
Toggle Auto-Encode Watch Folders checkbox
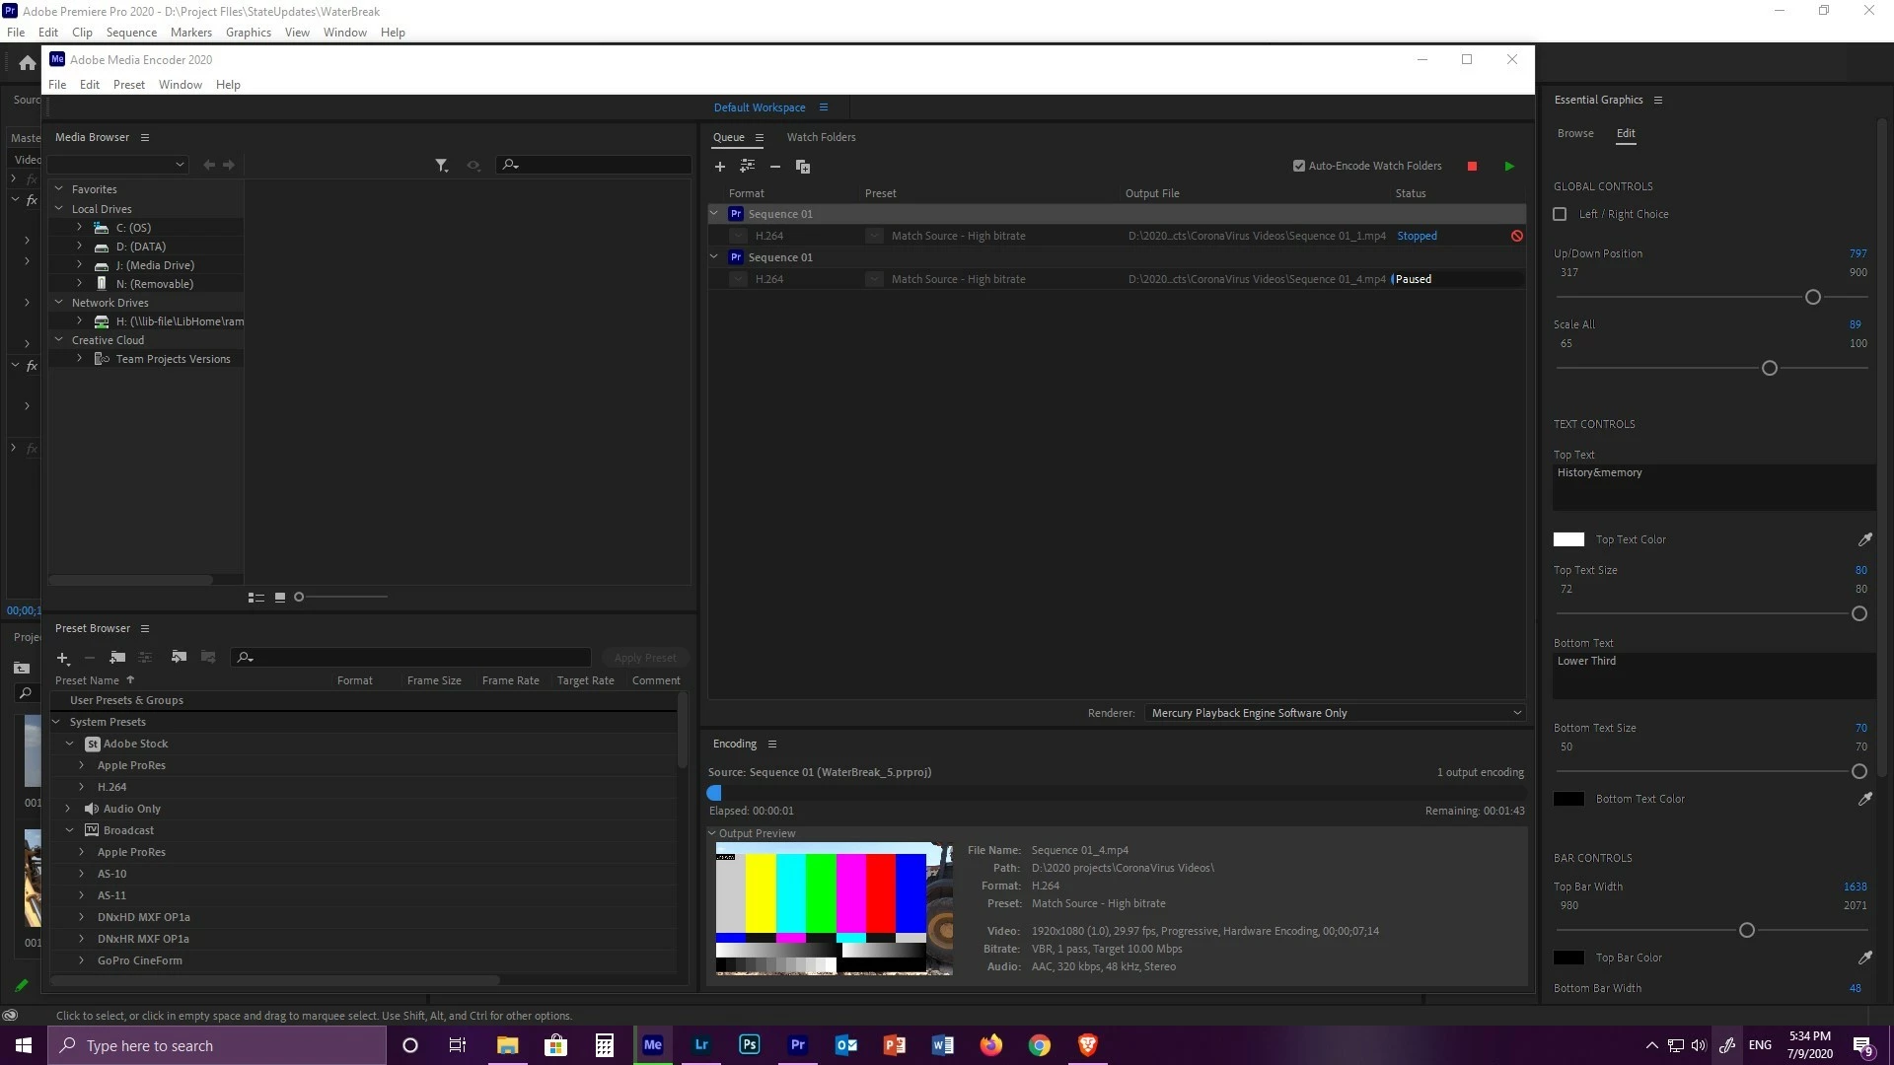coord(1299,166)
